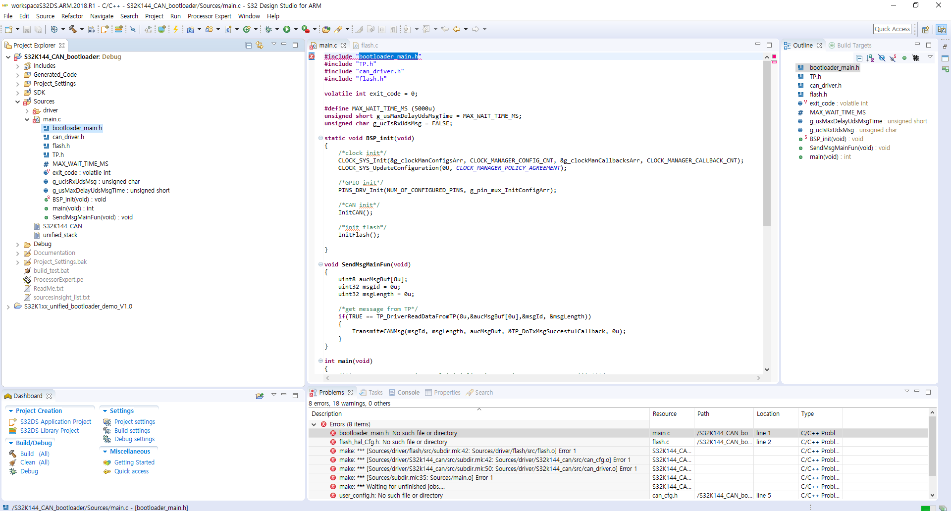Viewport: 951px width, 511px height.
Task: Toggle Hide Static Members in Outline
Action: [893, 58]
